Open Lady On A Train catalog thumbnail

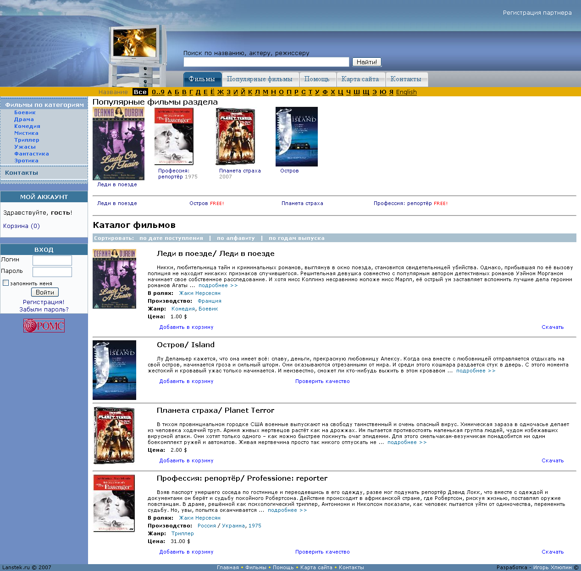click(x=114, y=279)
